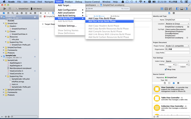The width and height of the screenshot is (191, 119).
Task: Open the Project Format dropdown
Action: point(177,46)
